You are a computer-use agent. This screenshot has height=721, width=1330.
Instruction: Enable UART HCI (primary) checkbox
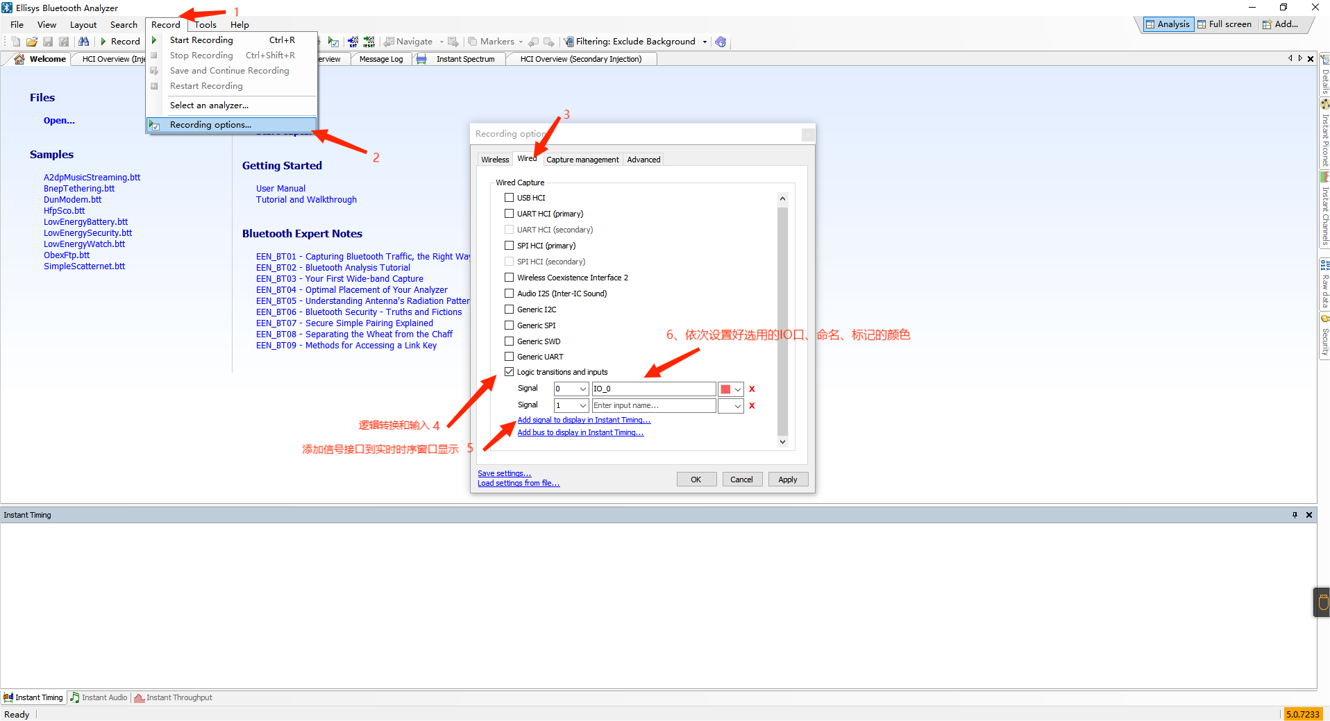509,214
